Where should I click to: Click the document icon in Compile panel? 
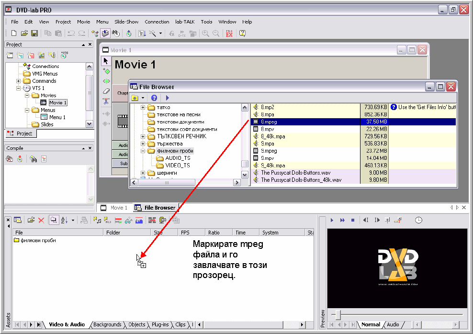click(44, 159)
